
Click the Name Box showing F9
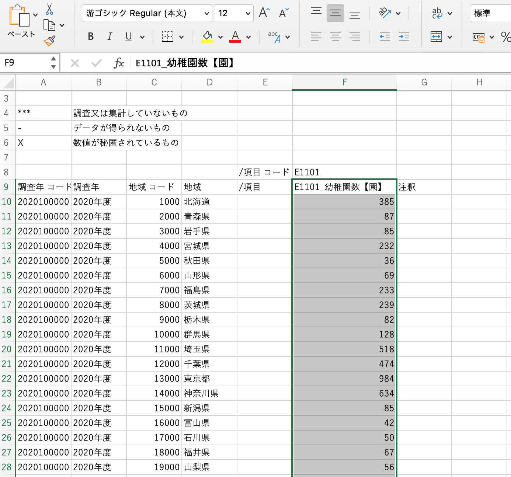pos(25,63)
